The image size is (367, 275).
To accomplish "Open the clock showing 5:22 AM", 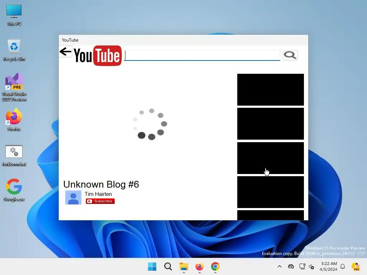I will coord(329,266).
